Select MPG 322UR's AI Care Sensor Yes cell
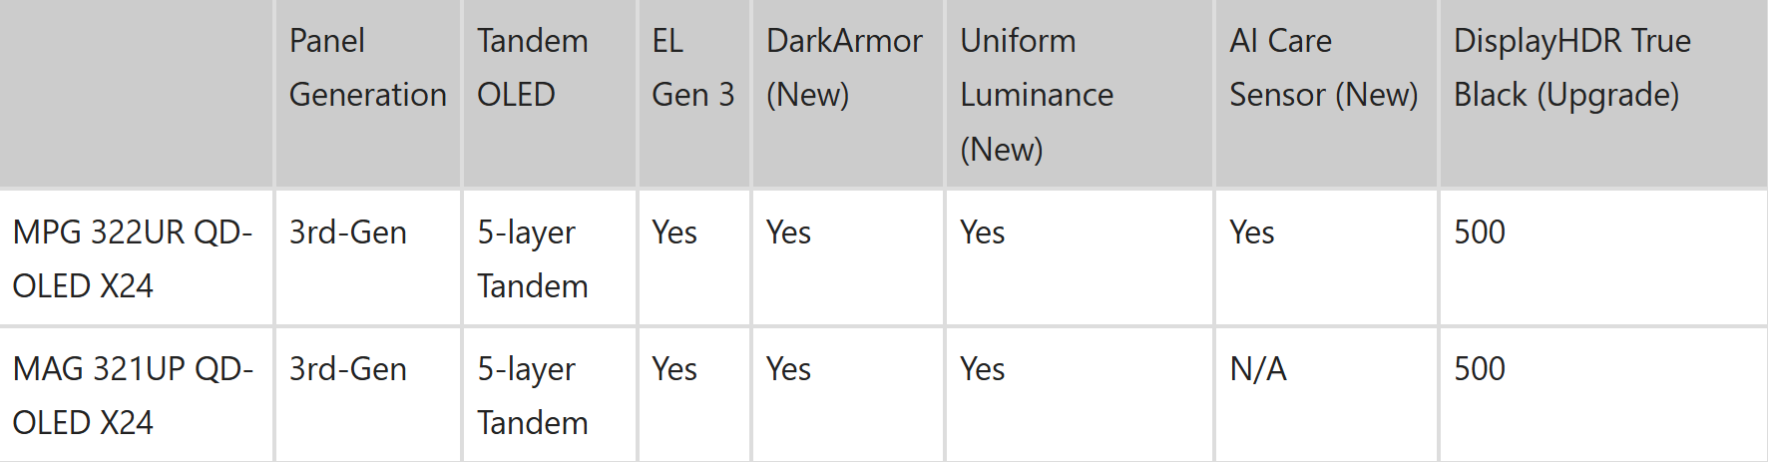 click(1252, 232)
